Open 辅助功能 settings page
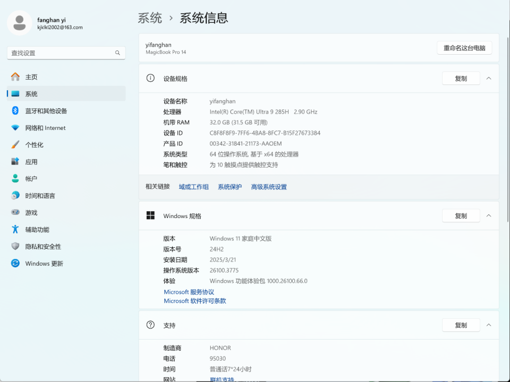Image resolution: width=510 pixels, height=382 pixels. 66,229
